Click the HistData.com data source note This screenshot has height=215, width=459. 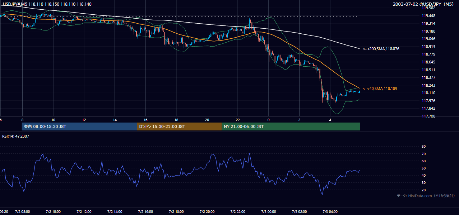click(x=426, y=196)
